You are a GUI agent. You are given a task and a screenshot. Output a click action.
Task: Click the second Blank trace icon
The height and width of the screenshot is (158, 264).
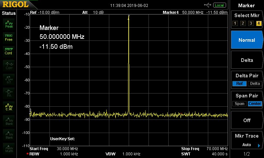[x=9, y=135]
